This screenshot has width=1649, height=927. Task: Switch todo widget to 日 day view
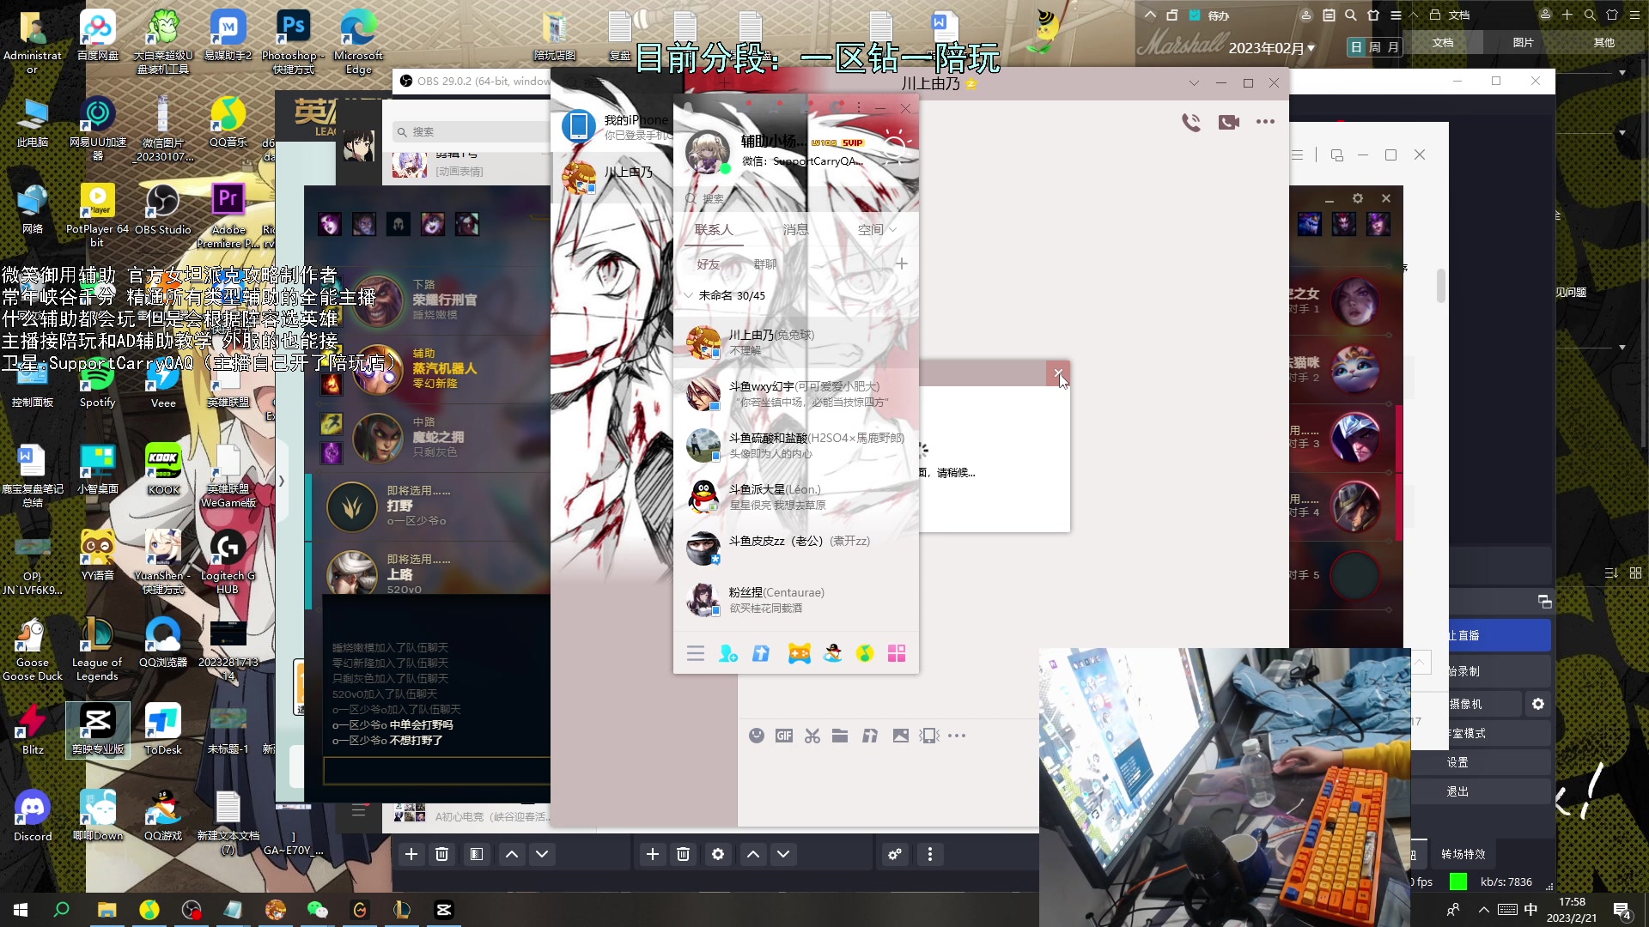tap(1357, 47)
